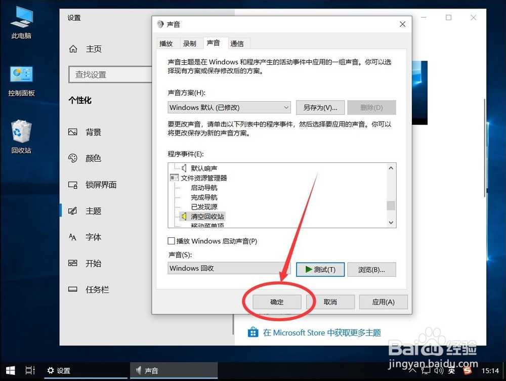Open 锁屏界面 in Settings sidebar
The width and height of the screenshot is (506, 381).
[x=101, y=185]
